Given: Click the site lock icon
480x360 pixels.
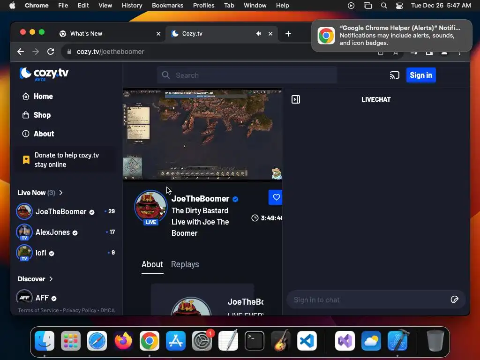Looking at the screenshot, I should click(x=69, y=52).
